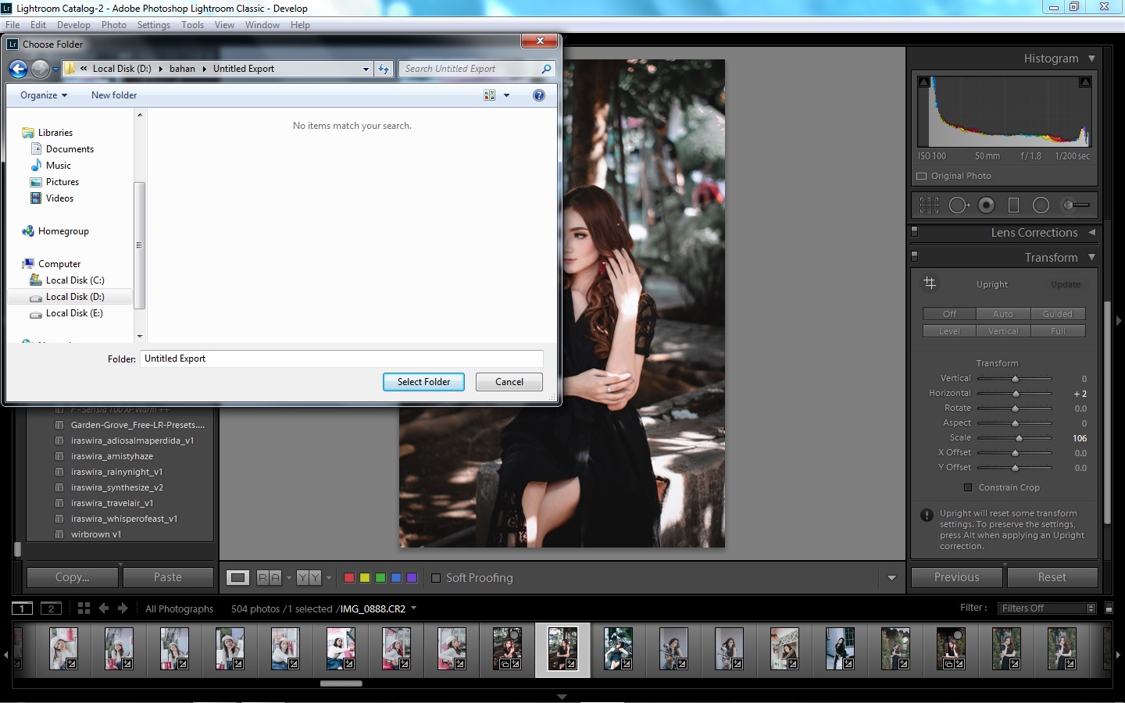Click the red color label swatch
Viewport: 1125px width, 703px height.
pyautogui.click(x=349, y=578)
